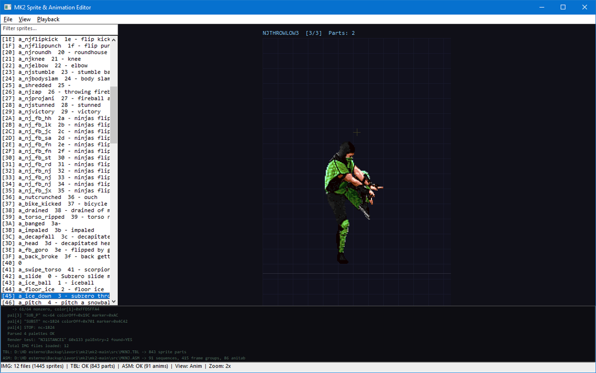Select the [27] a_njprojani fireball row
Viewport: 596px width, 373px height.
tap(55, 98)
